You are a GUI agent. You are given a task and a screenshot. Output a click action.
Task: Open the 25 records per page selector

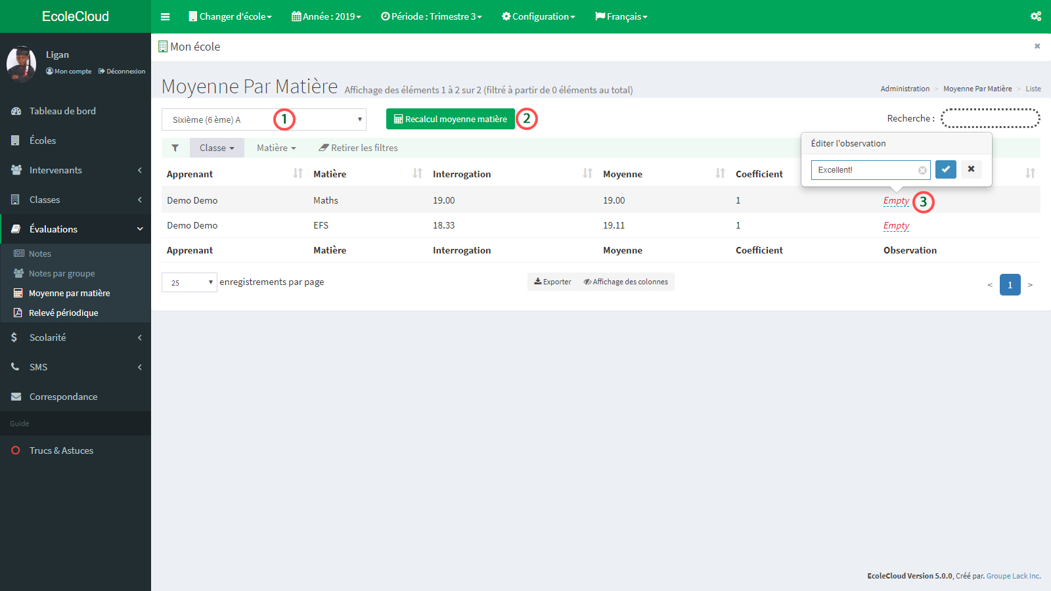189,282
